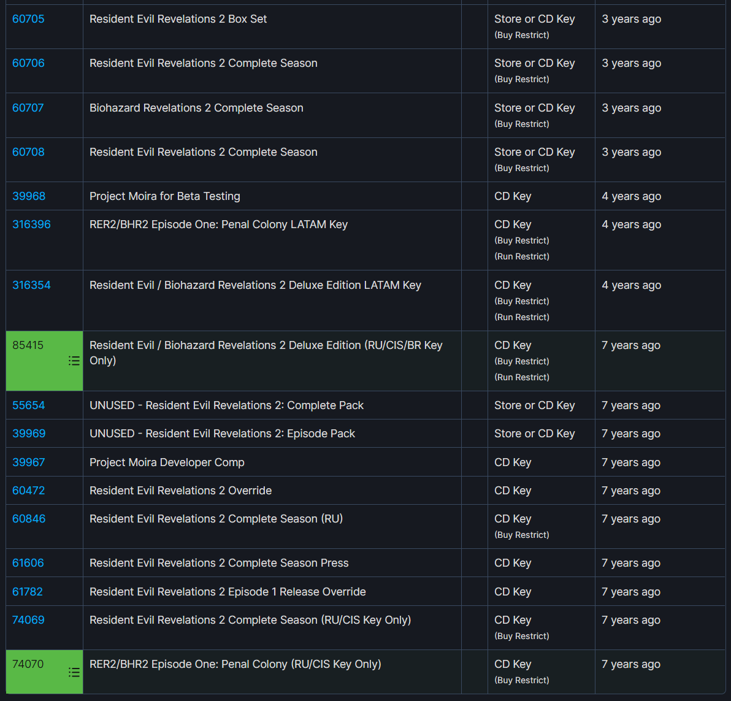
Task: Select '(Buy Restrict)' label in row 60846
Action: pos(522,535)
